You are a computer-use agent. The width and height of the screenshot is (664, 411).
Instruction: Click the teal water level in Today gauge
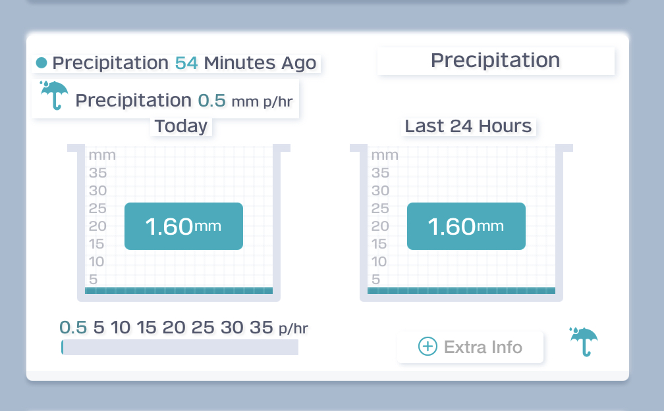point(179,291)
